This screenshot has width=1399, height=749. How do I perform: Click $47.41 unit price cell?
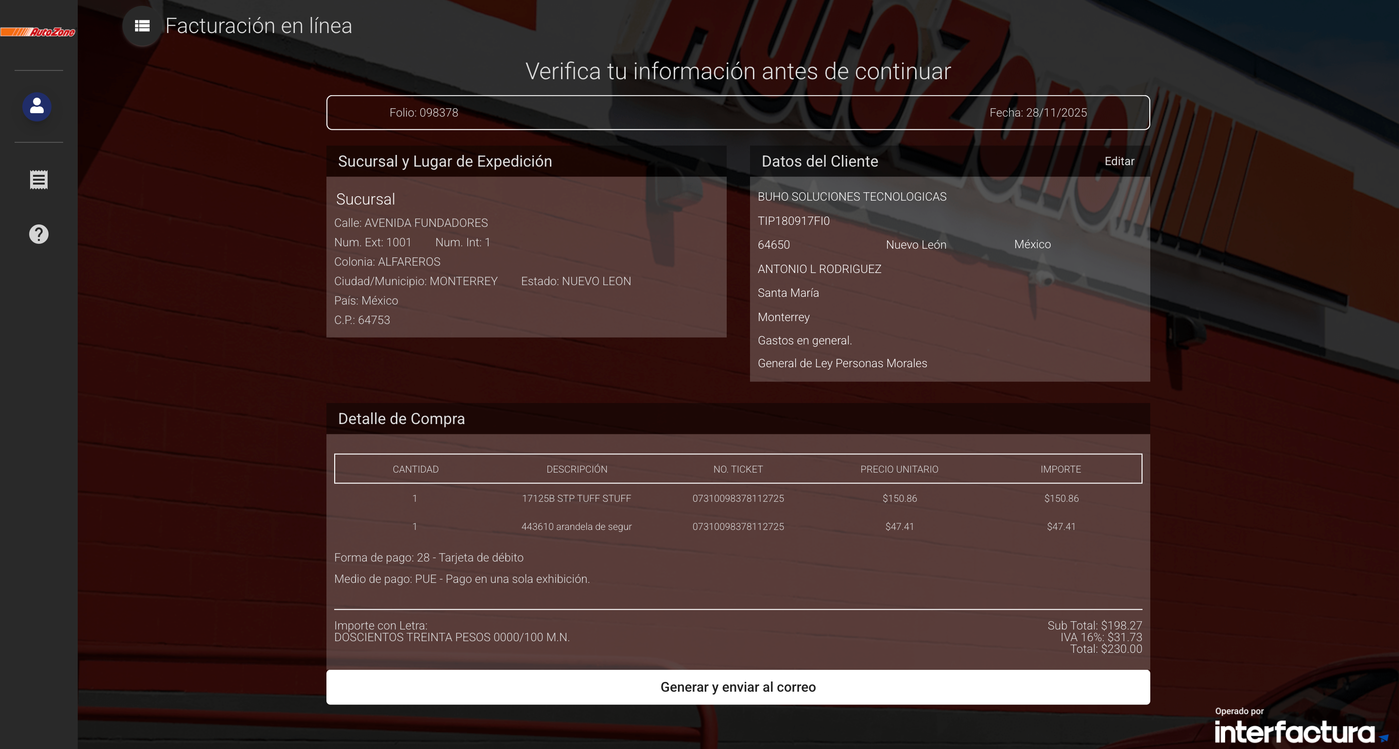(x=899, y=527)
